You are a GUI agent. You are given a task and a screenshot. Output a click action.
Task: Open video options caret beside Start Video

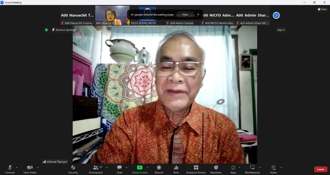38,168
